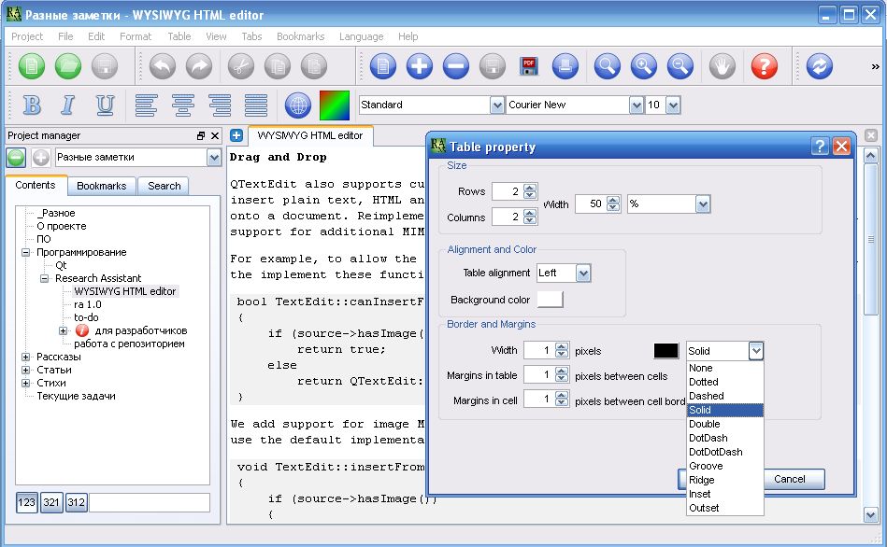Click the green new document icon

(x=32, y=66)
